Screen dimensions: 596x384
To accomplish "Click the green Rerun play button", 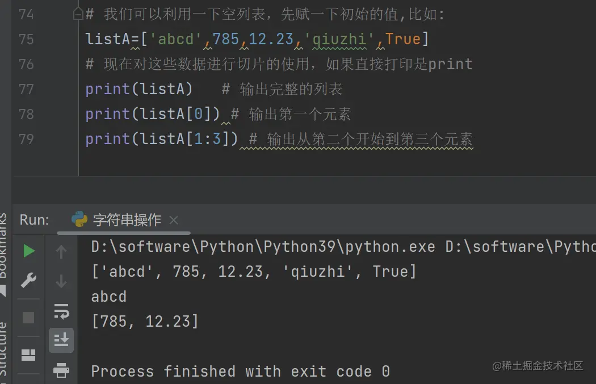I will (x=28, y=251).
